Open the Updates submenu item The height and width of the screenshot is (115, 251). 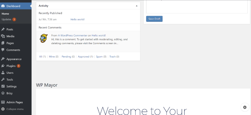click(x=6, y=19)
